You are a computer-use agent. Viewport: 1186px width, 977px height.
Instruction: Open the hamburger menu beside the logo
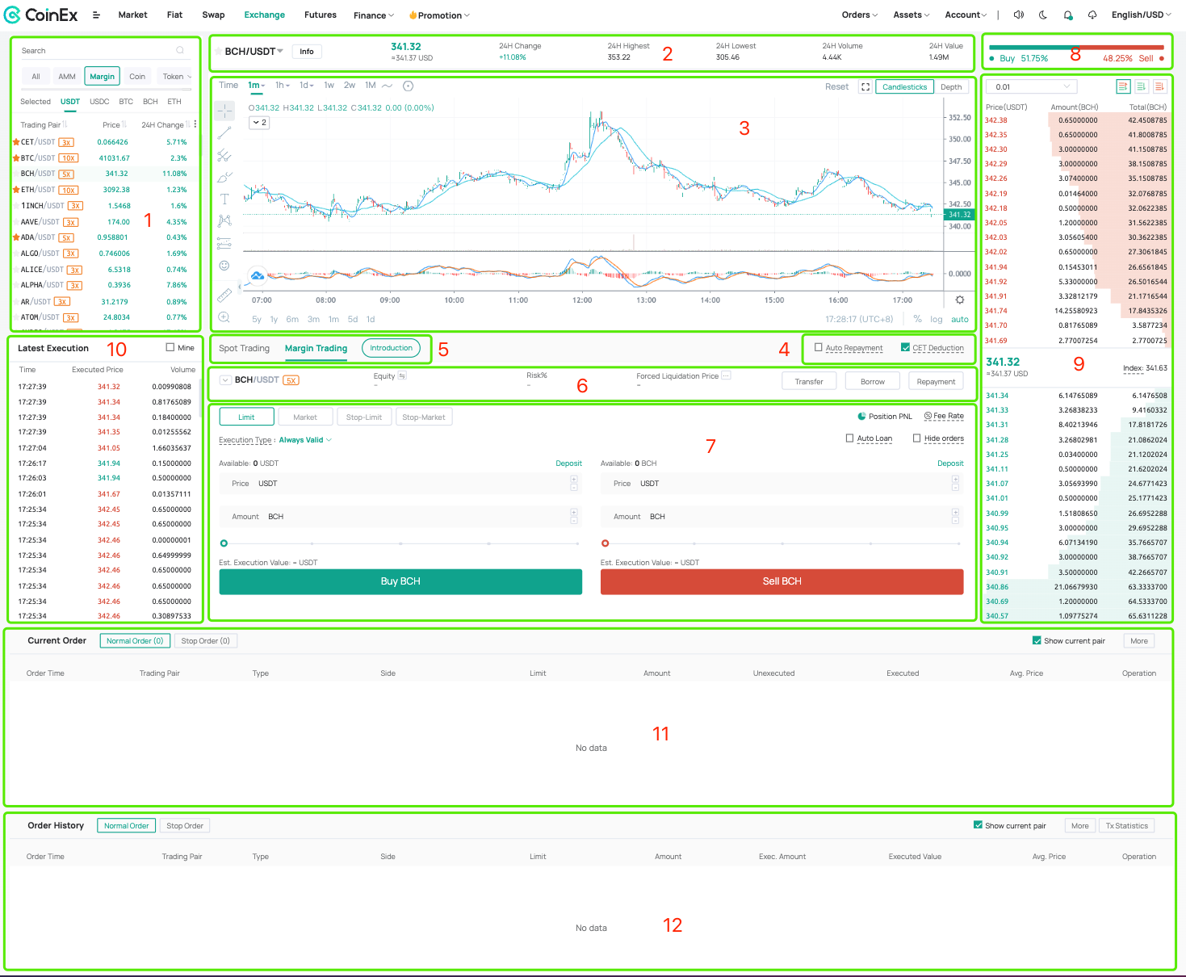tap(96, 15)
